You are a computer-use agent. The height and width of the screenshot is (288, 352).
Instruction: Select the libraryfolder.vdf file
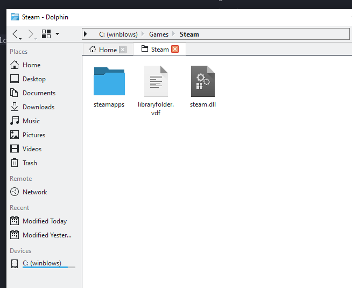(156, 91)
